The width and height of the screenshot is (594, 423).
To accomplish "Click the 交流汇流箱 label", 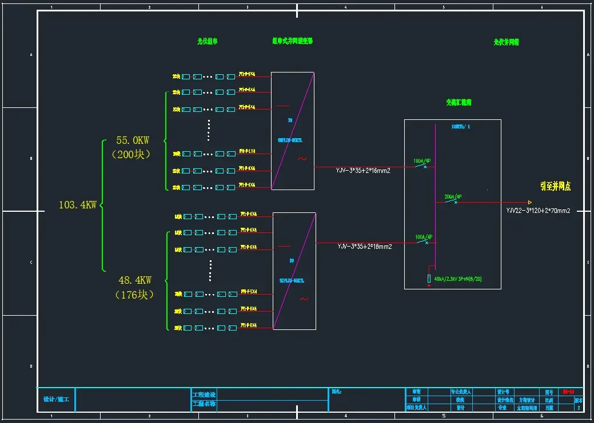I will coord(459,103).
